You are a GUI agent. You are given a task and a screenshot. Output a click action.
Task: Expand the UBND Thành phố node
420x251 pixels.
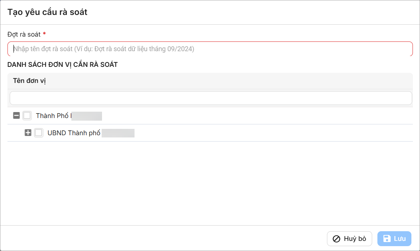[28, 133]
